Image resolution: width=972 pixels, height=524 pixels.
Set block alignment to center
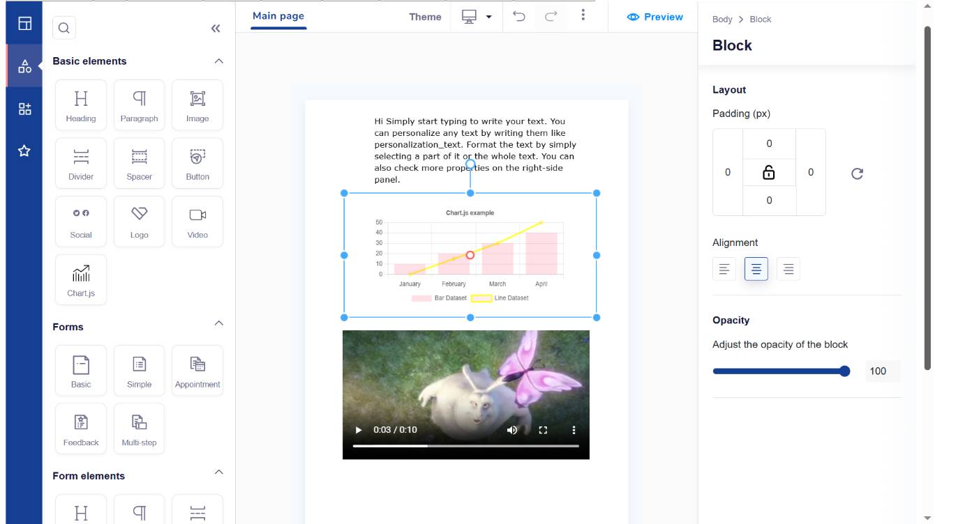coord(756,269)
